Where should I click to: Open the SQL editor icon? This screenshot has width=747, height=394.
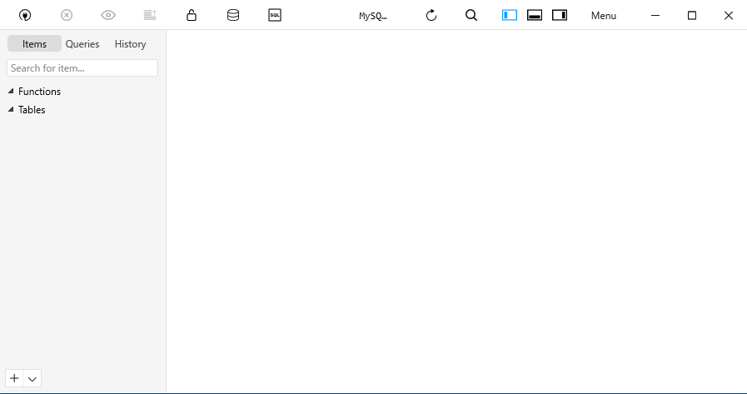click(x=275, y=15)
